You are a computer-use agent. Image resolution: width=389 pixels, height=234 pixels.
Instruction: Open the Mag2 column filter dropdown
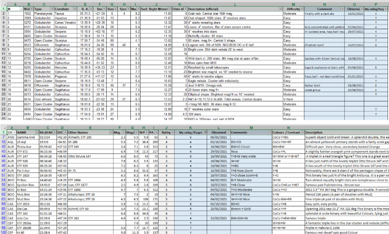136,132
